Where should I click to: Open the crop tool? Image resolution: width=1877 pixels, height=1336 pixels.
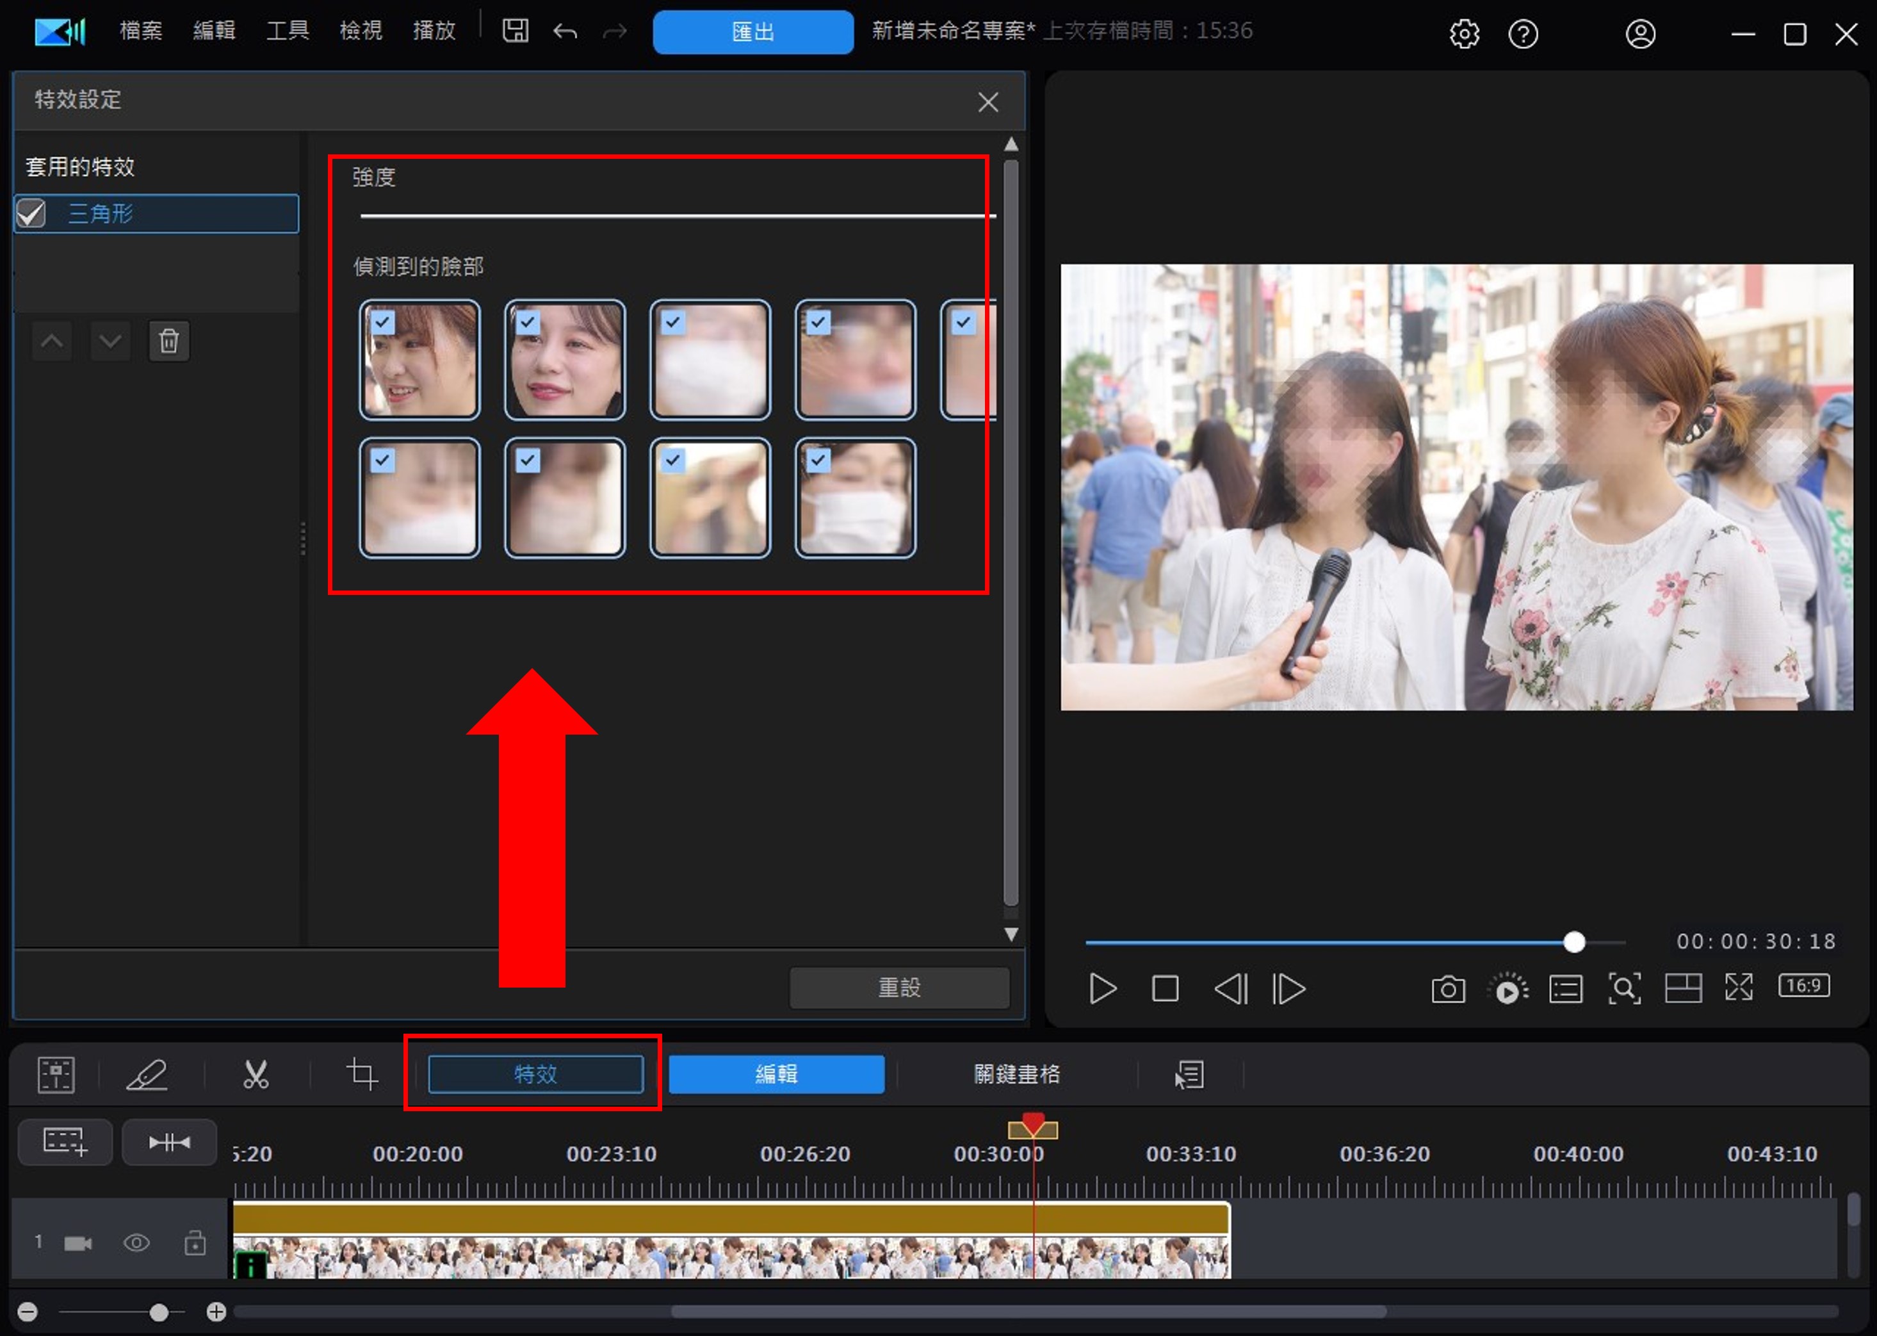(362, 1075)
